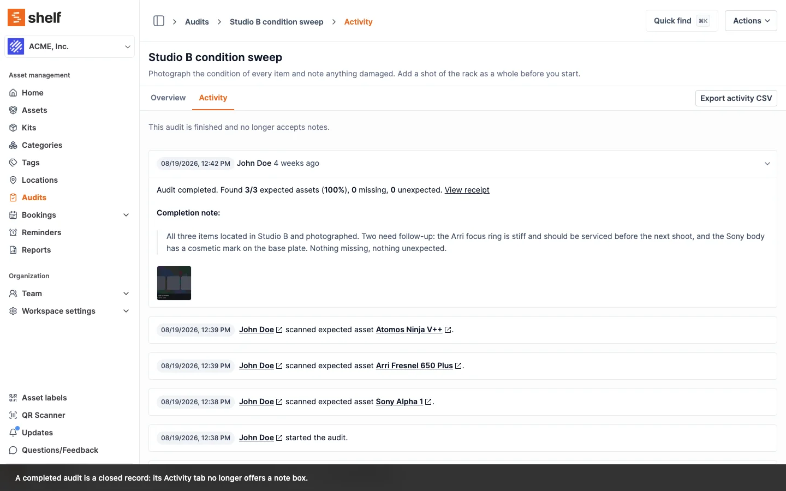Open Quick find search
786x491 pixels.
pyautogui.click(x=682, y=21)
